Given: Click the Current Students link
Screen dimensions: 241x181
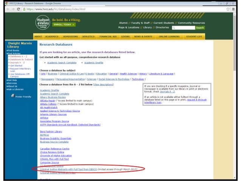Looking at the screenshot, I should pos(164,23).
